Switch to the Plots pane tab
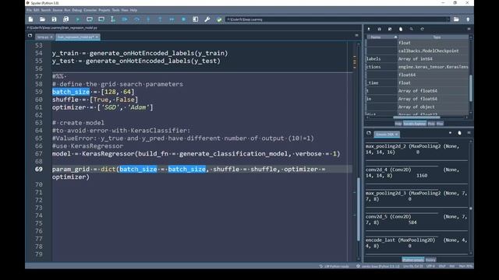The image size is (499, 280). click(x=431, y=124)
